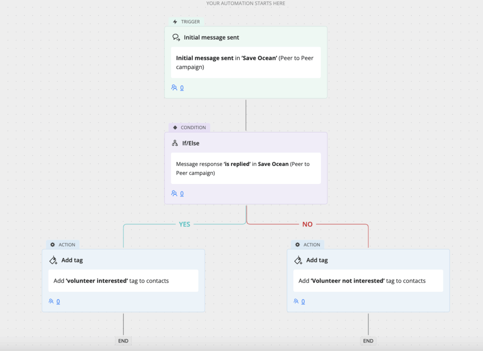The height and width of the screenshot is (351, 483).
Task: Click the tag icon on volunteer interested card
Action: [x=53, y=260]
